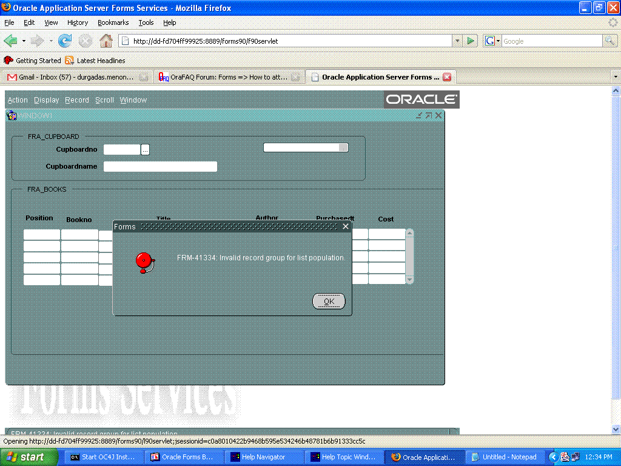Image resolution: width=621 pixels, height=466 pixels.
Task: Open Firefox Edit menu
Action: click(29, 22)
